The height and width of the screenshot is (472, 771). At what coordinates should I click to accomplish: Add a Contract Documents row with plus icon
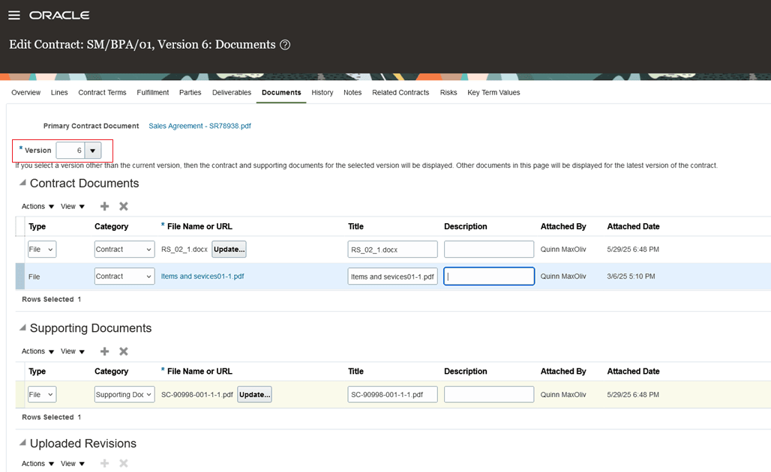click(104, 206)
